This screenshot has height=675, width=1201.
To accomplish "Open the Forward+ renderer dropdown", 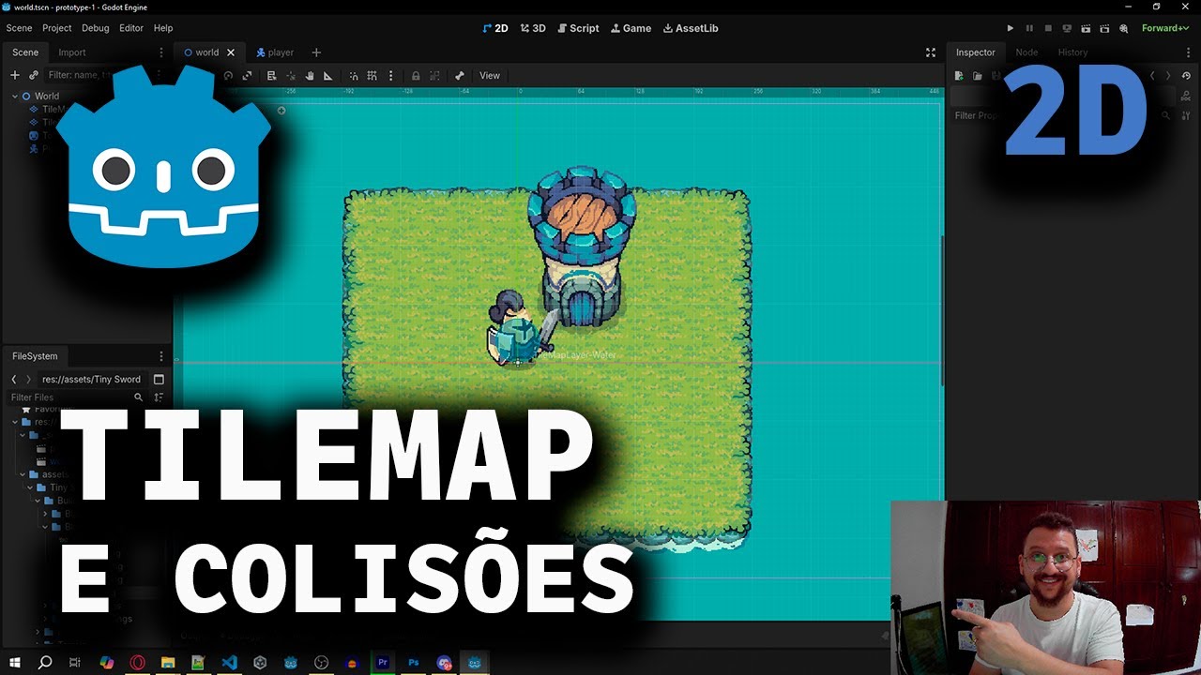I will [1165, 28].
